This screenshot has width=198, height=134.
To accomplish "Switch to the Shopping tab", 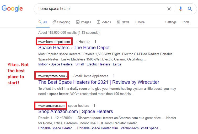I will pyautogui.click(x=61, y=22).
